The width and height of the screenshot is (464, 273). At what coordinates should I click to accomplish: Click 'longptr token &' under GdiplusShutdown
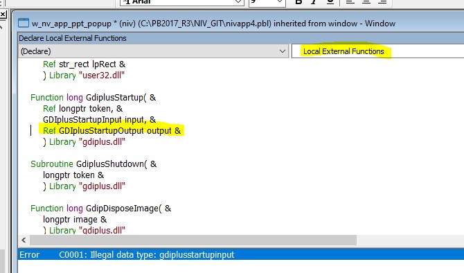[73, 175]
